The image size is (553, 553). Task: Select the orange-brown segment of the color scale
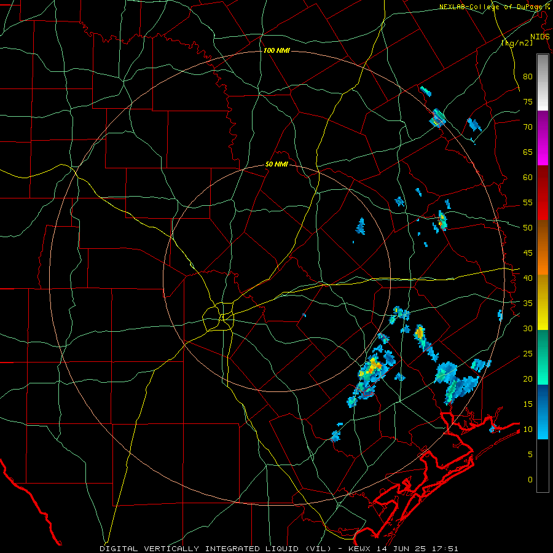tap(543, 248)
